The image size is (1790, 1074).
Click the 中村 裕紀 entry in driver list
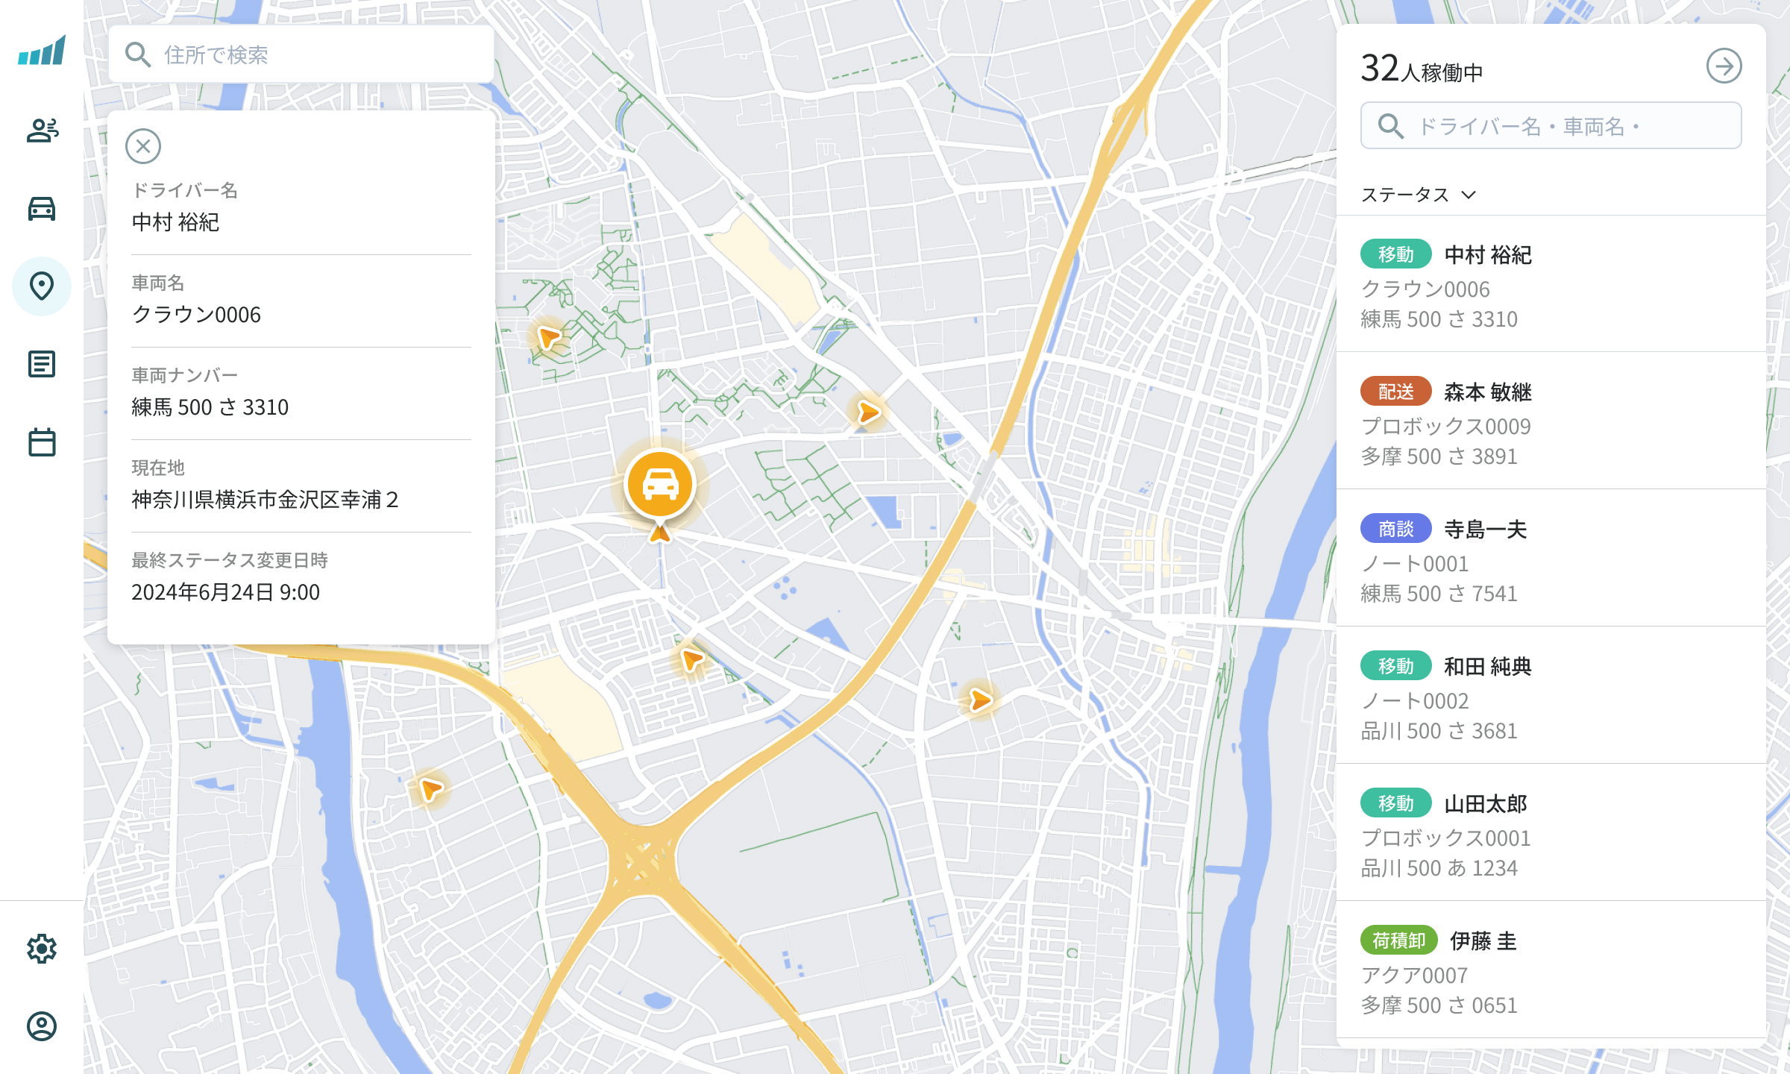tap(1551, 285)
